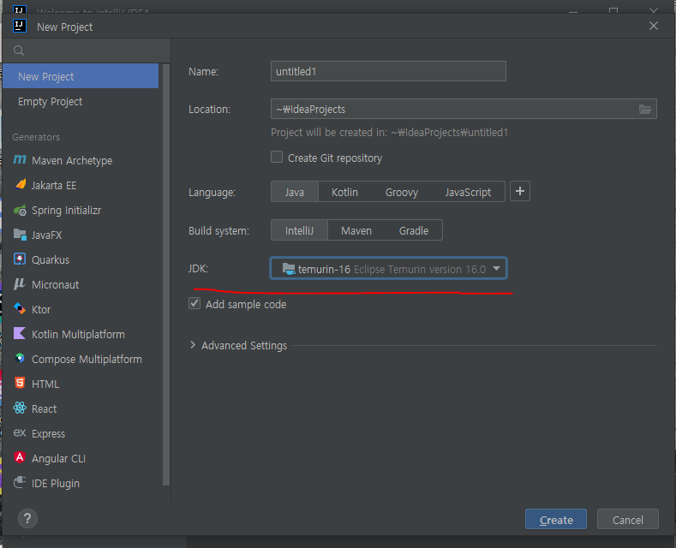Screen dimensions: 676x548
Task: Select Empty Project in sidebar
Action: [81, 102]
